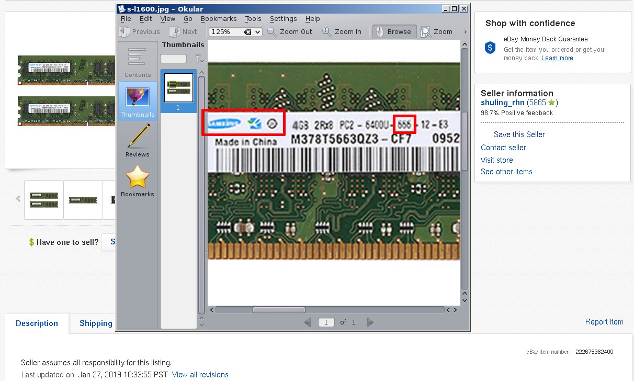Click the vertical scrollbar down arrow at bottom

click(465, 300)
